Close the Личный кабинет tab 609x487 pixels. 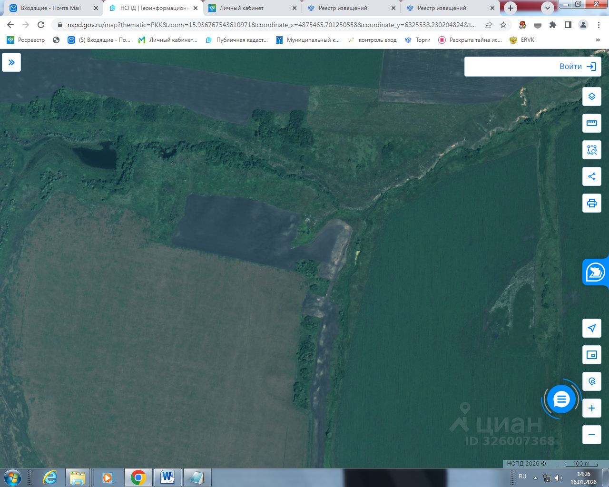tap(294, 8)
